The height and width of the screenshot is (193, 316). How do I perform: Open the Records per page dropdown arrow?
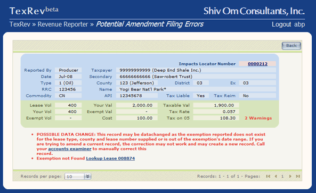[87, 177]
